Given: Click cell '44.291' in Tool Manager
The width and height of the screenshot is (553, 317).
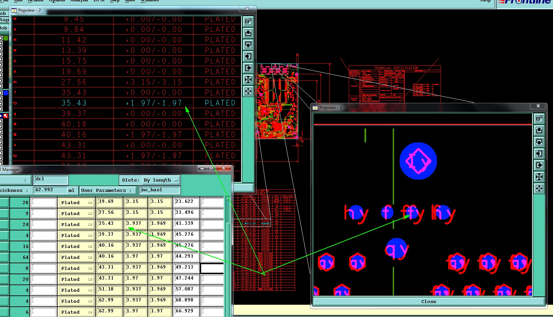Looking at the screenshot, I should click(x=186, y=257).
